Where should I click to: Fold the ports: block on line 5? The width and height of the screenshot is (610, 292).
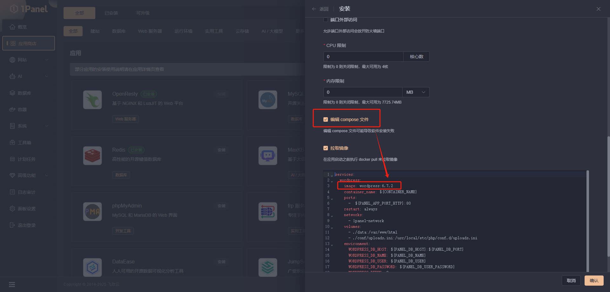click(332, 198)
